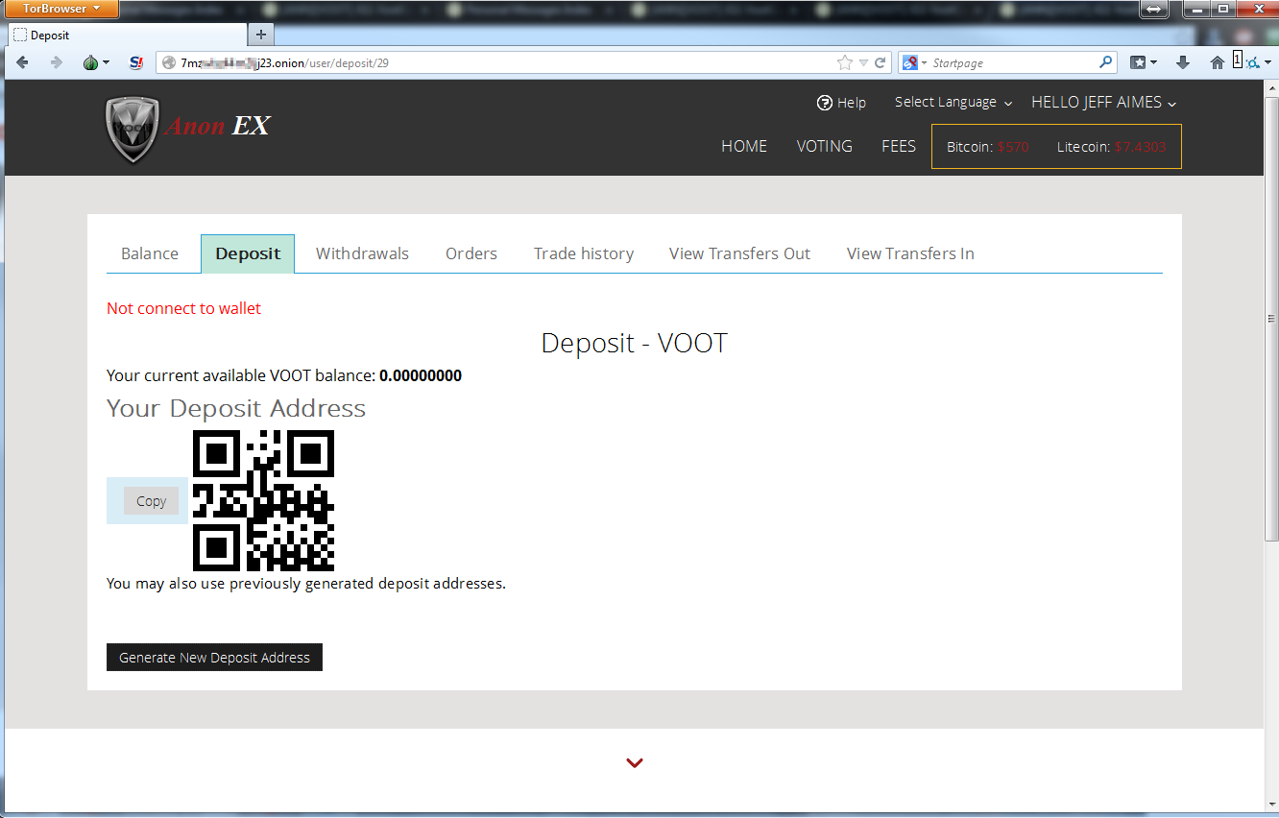Go to HOME in the navigation
Viewport: 1279px width, 818px height.
coord(744,146)
